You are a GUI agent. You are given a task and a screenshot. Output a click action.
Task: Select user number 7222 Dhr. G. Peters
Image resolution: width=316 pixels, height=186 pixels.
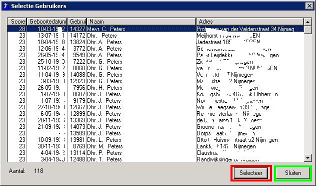click(x=155, y=62)
